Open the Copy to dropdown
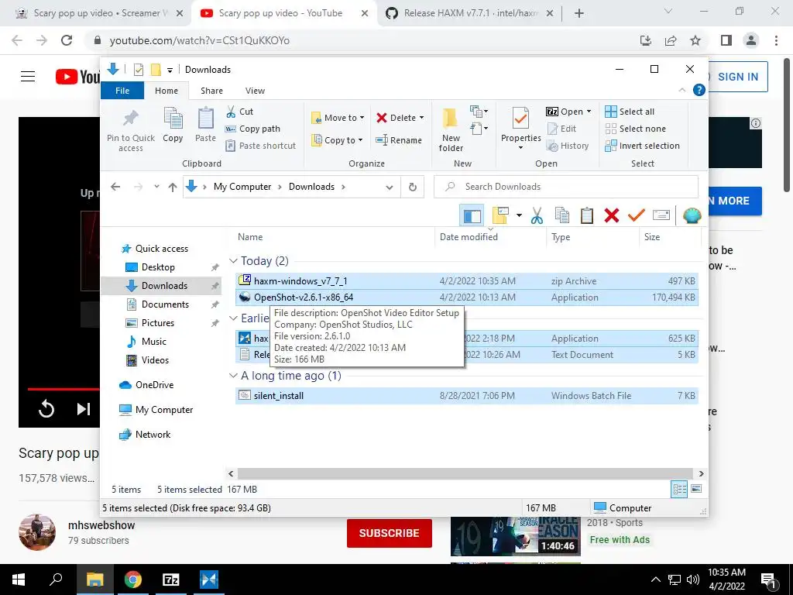Screen dimensions: 793x595 (x=337, y=140)
